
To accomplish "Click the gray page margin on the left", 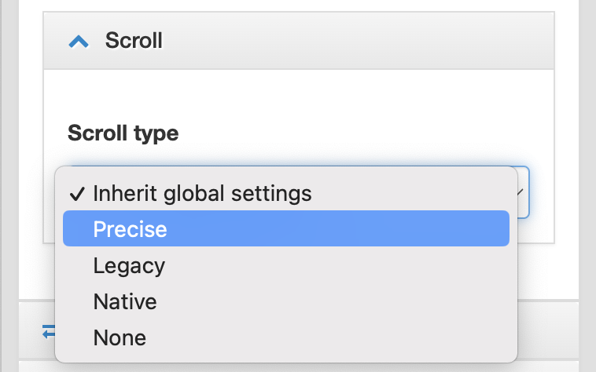I will tap(8, 157).
